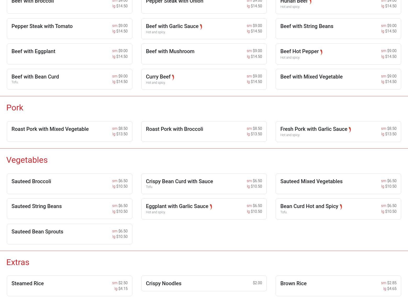Click the chili icon beside Beef Hot Pepper
The width and height of the screenshot is (408, 297).
(x=321, y=52)
